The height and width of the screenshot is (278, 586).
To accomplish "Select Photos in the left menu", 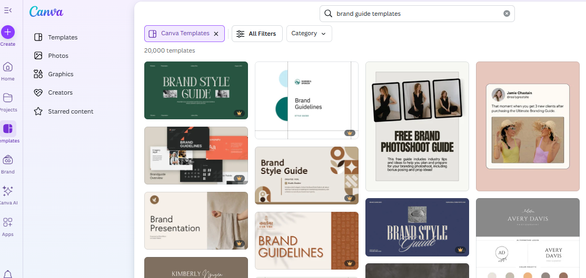I will click(x=58, y=56).
